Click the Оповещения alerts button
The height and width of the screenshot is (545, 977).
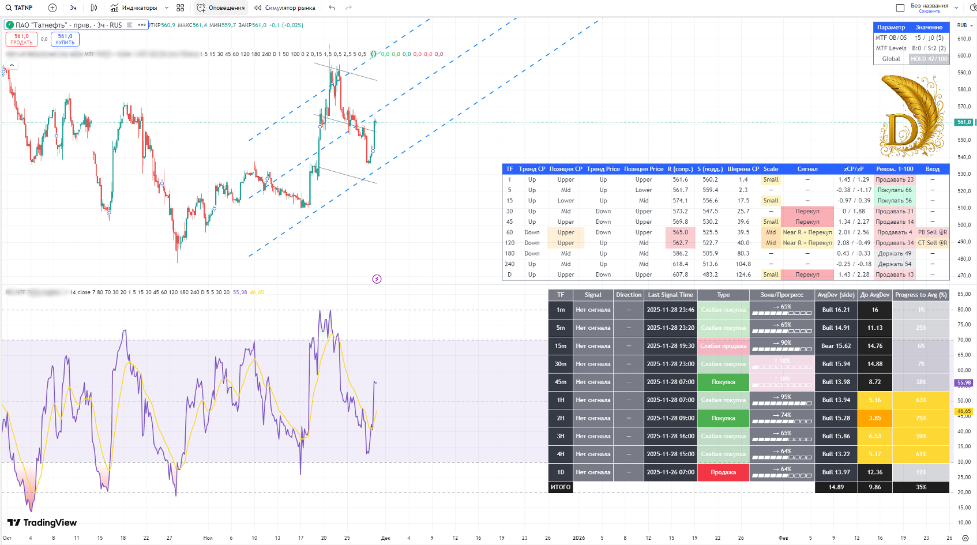(x=221, y=7)
